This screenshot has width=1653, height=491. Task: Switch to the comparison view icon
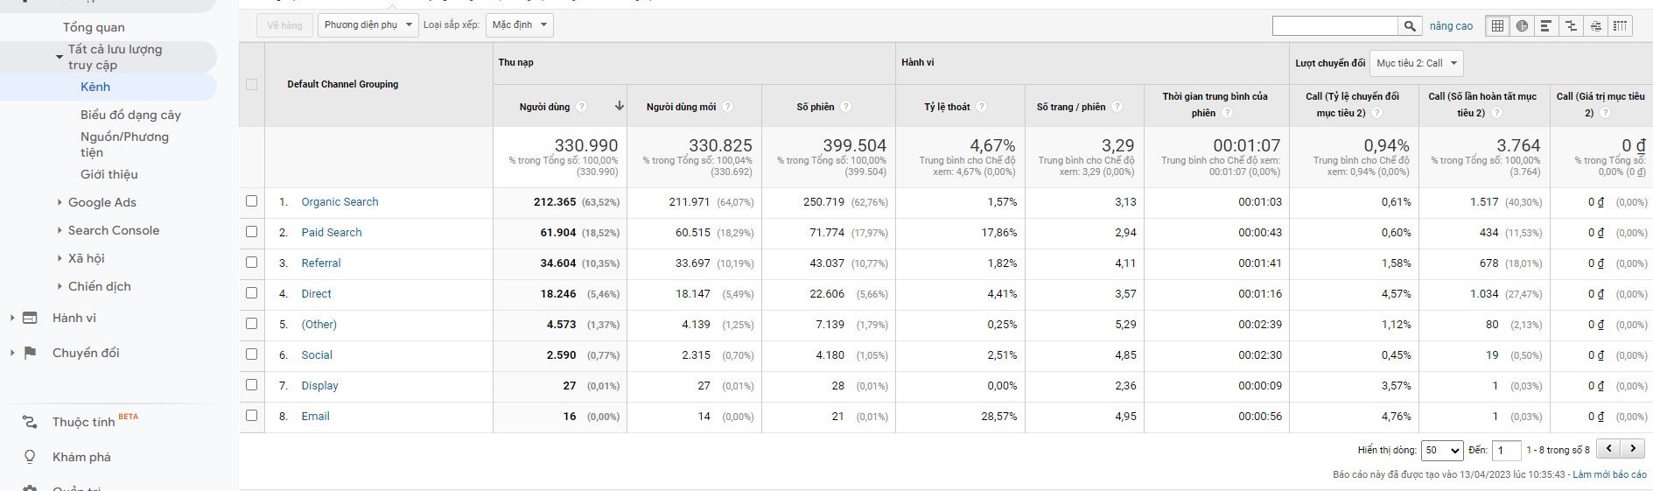1571,26
